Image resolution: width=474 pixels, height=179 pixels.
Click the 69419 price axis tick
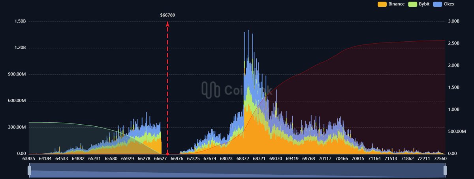[292, 159]
